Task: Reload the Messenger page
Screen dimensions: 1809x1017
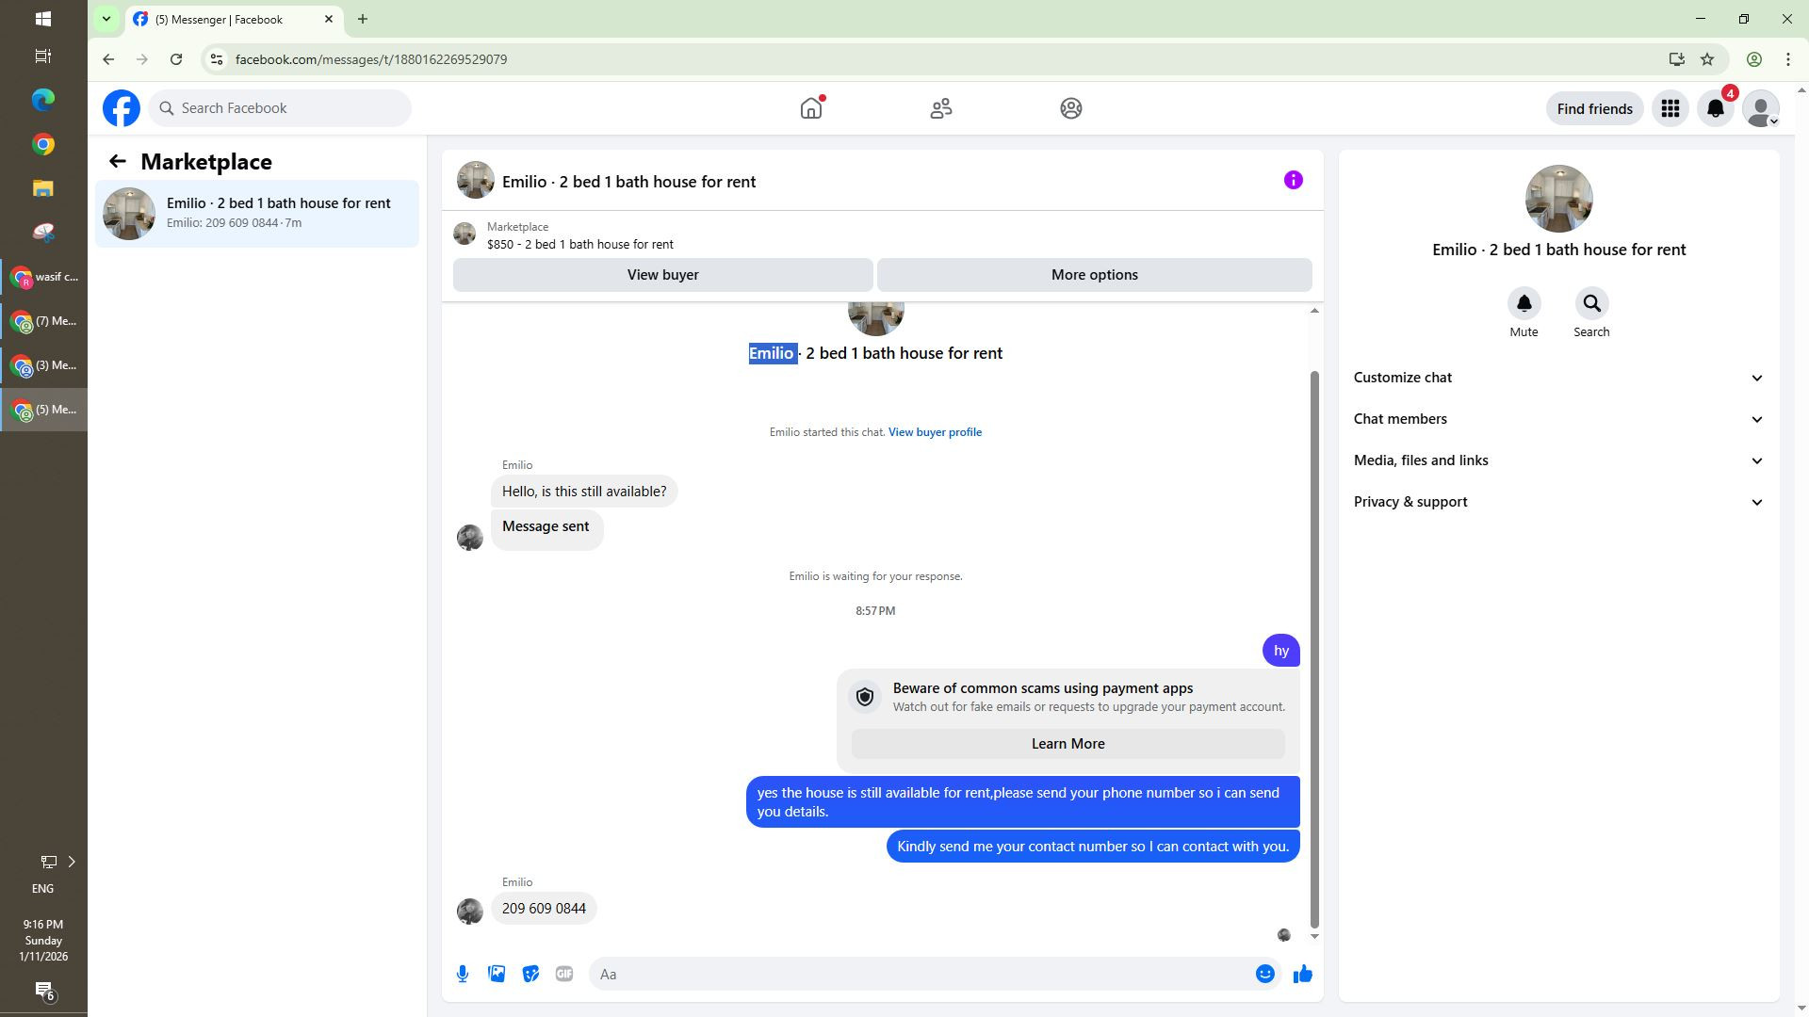Action: coord(176,59)
